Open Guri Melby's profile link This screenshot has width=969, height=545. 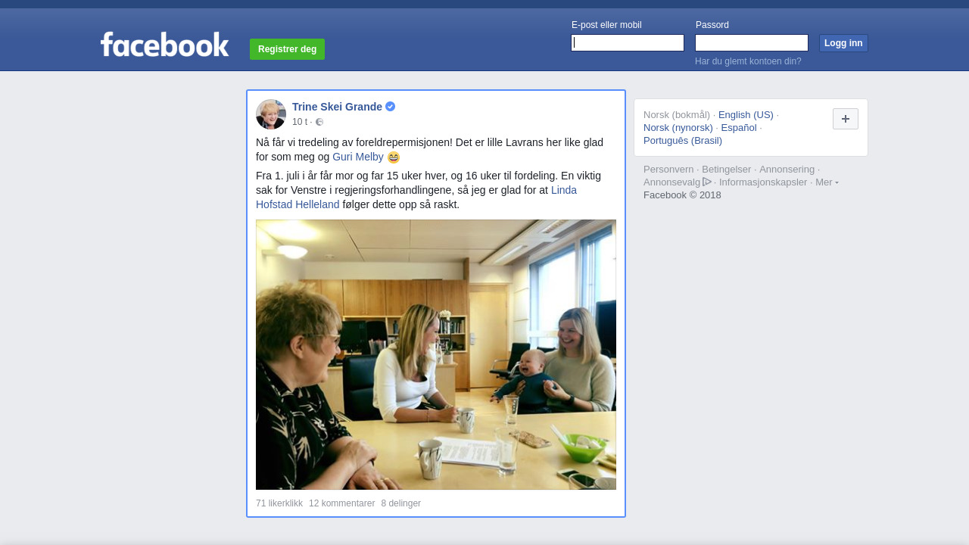(x=358, y=157)
